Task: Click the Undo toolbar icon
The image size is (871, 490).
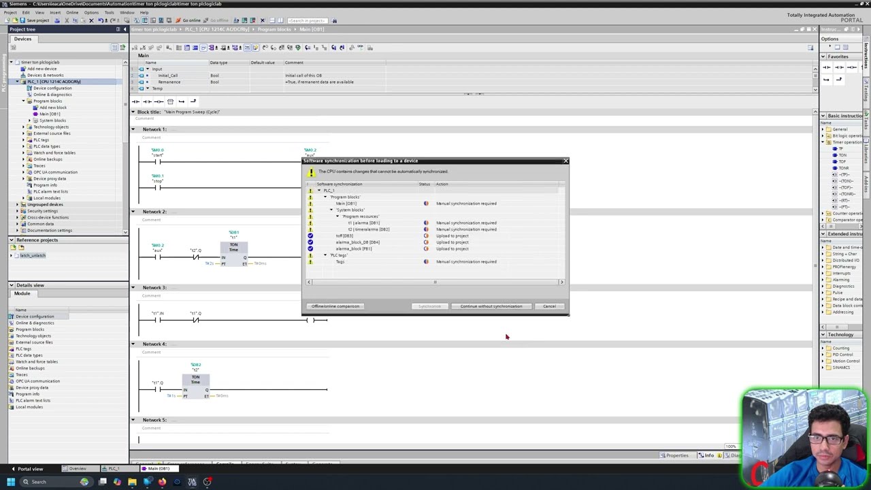Action: [101, 20]
